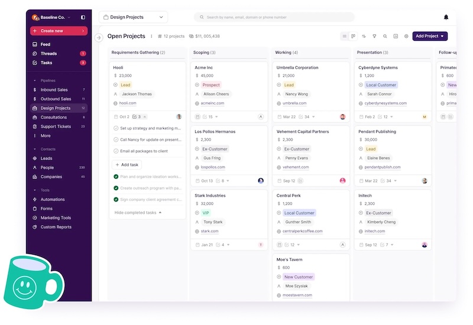Switch to list view layout
Viewport: 473px width, 325px height.
point(345,36)
